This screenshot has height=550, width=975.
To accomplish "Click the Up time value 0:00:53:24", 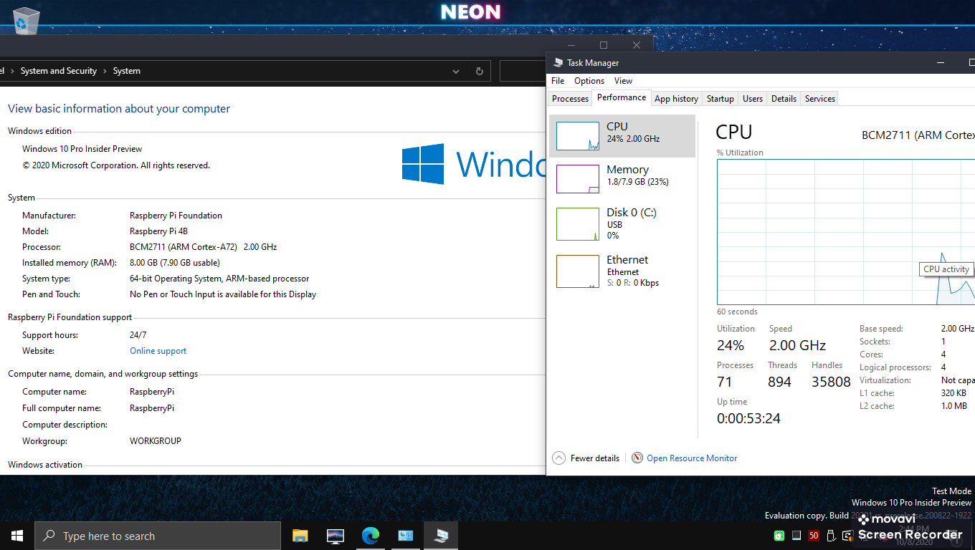I will pos(748,418).
